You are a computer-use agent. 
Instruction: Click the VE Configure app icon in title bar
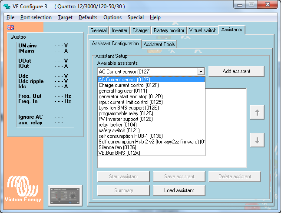7,7
